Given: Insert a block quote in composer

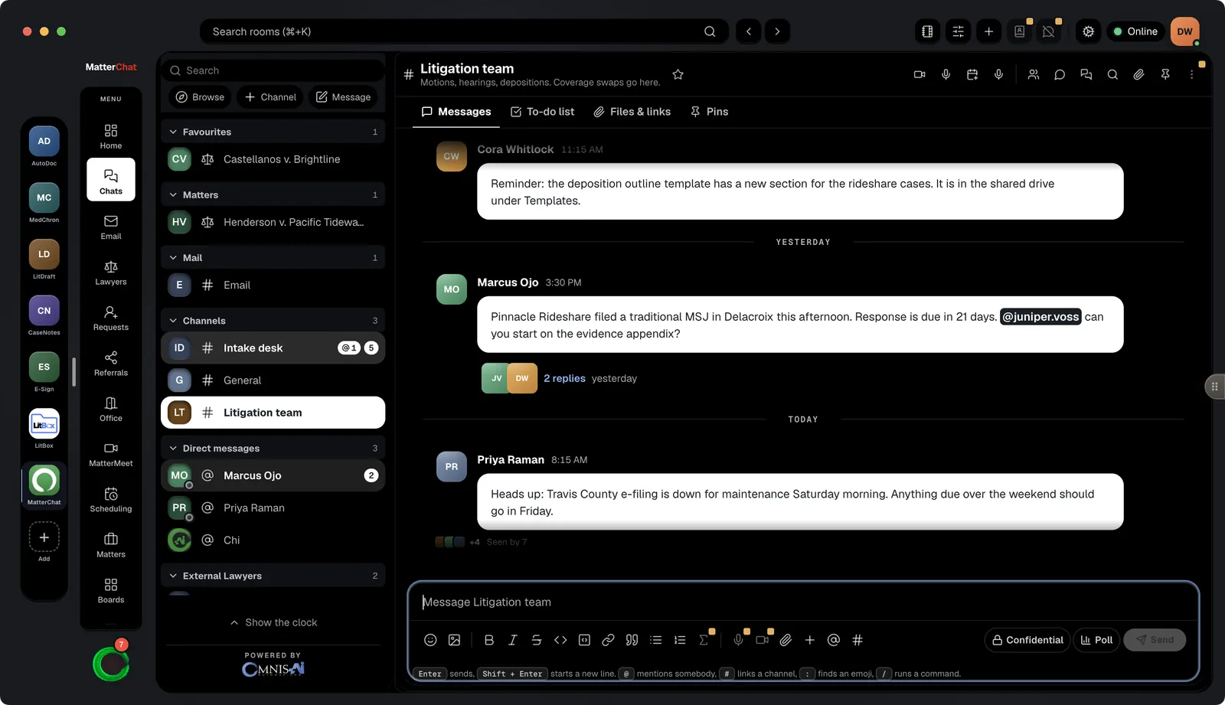Looking at the screenshot, I should pyautogui.click(x=632, y=640).
